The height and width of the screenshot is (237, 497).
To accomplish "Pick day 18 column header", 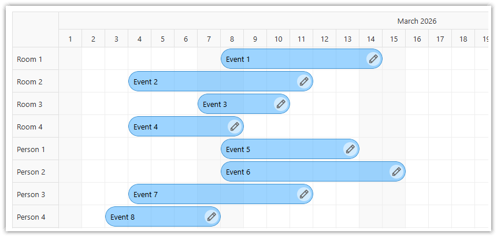I will point(463,39).
